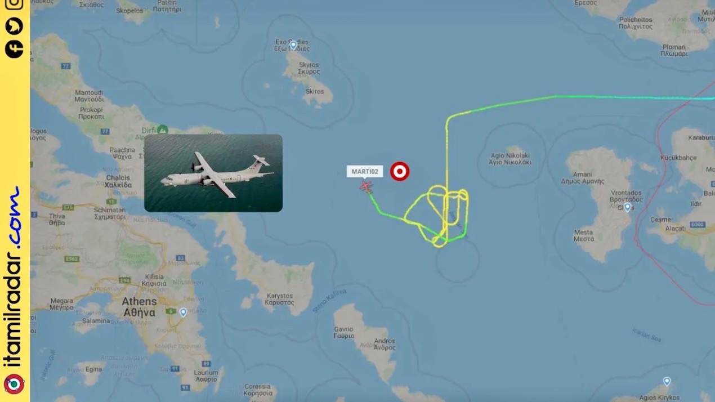The image size is (715, 402).
Task: Click the green Dirfi mountain marker
Action: [163, 129]
